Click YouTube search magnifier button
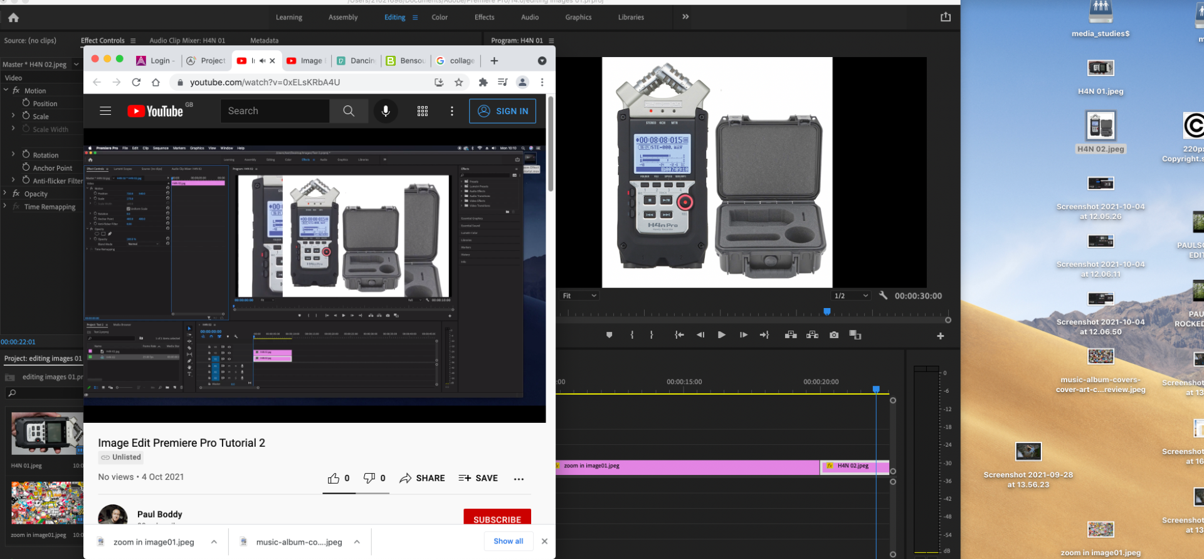The width and height of the screenshot is (1204, 559). 349,111
